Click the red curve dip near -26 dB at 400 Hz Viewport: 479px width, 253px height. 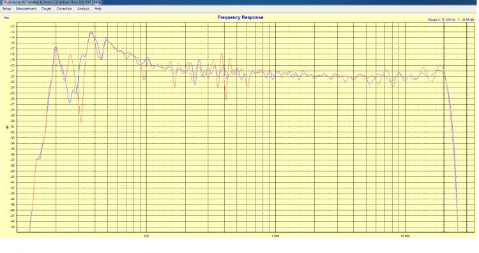click(225, 99)
